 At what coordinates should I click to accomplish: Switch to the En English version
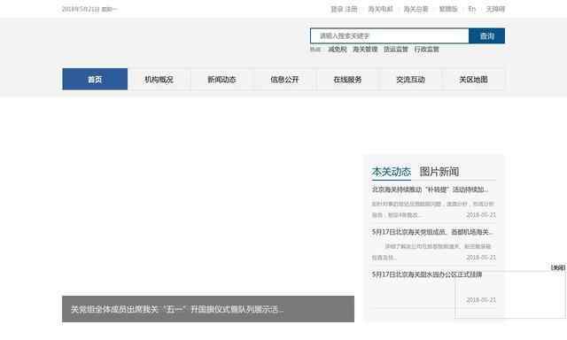(472, 9)
